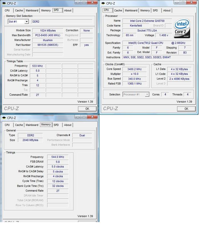Open About tab in bottom Memory window

(68, 125)
